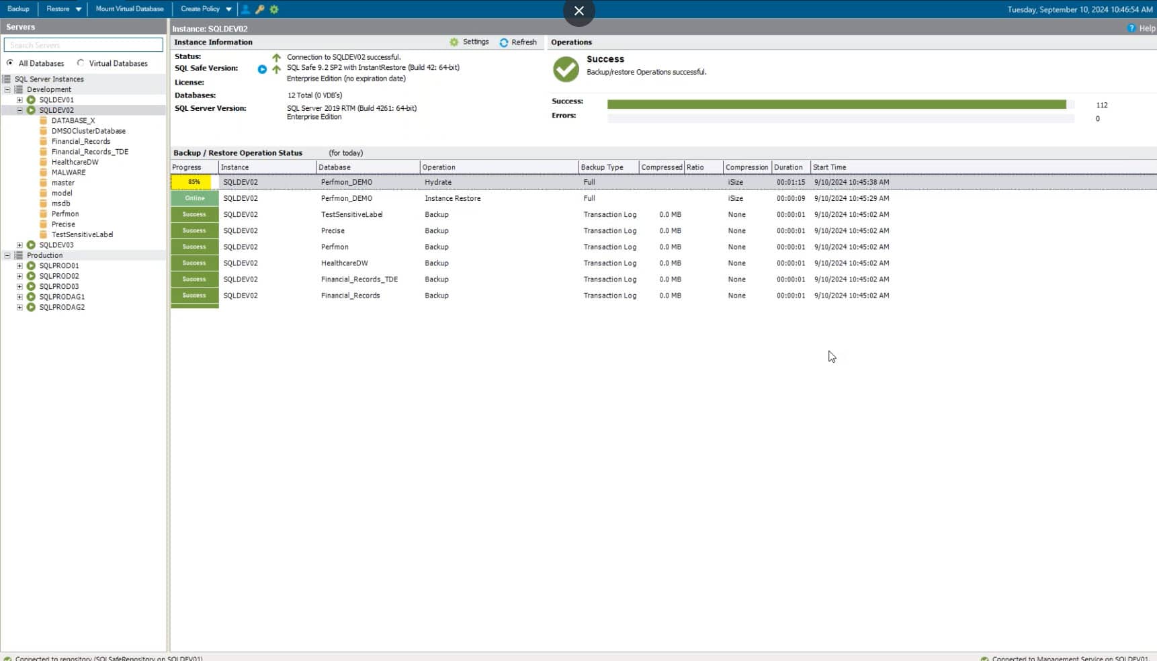
Task: Open the green gear icon in toolbar
Action: click(x=274, y=9)
